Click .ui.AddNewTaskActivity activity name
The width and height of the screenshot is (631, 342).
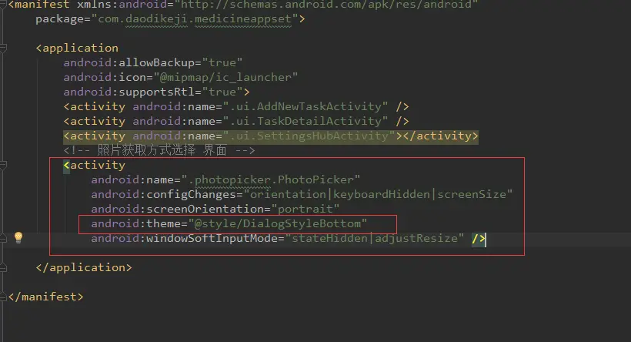click(x=305, y=107)
